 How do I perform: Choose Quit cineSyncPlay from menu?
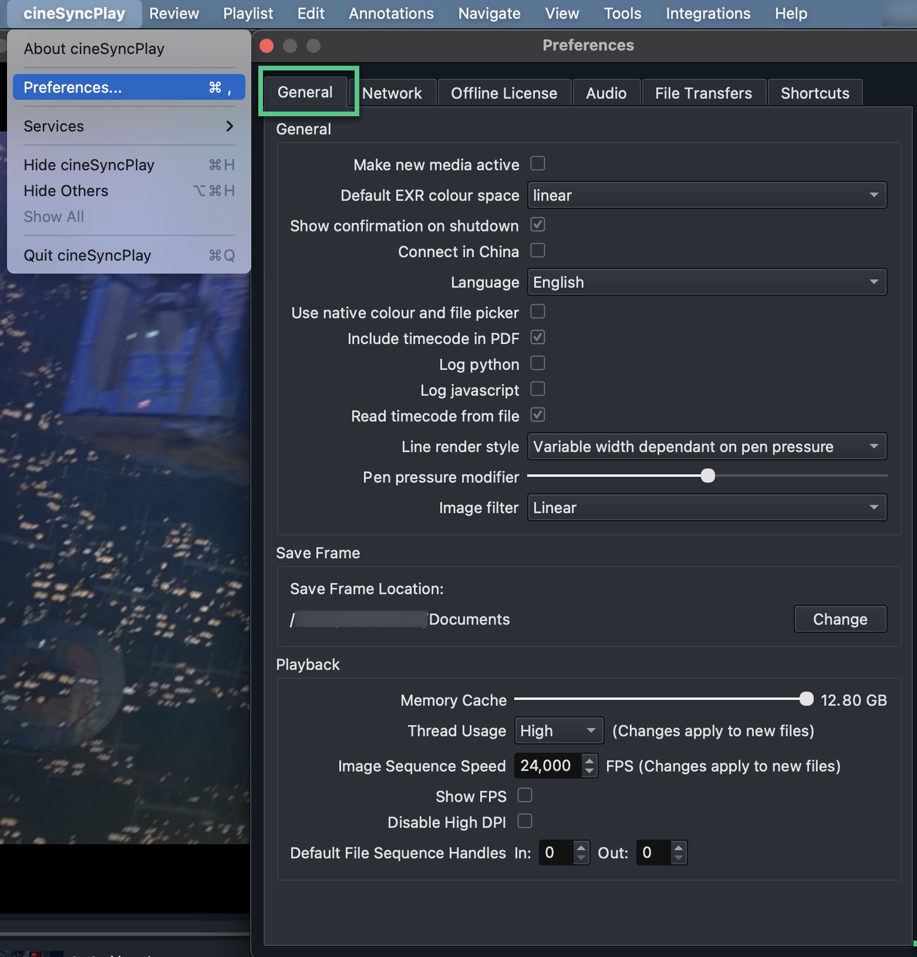click(x=129, y=255)
